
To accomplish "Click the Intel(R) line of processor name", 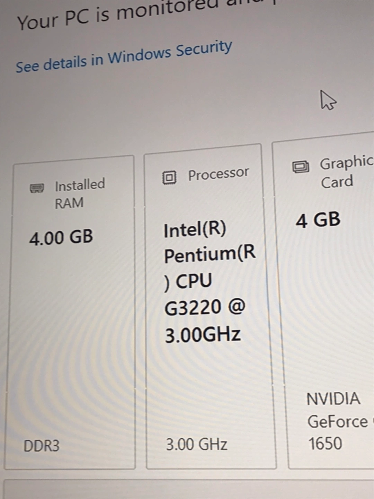I will pos(195,230).
